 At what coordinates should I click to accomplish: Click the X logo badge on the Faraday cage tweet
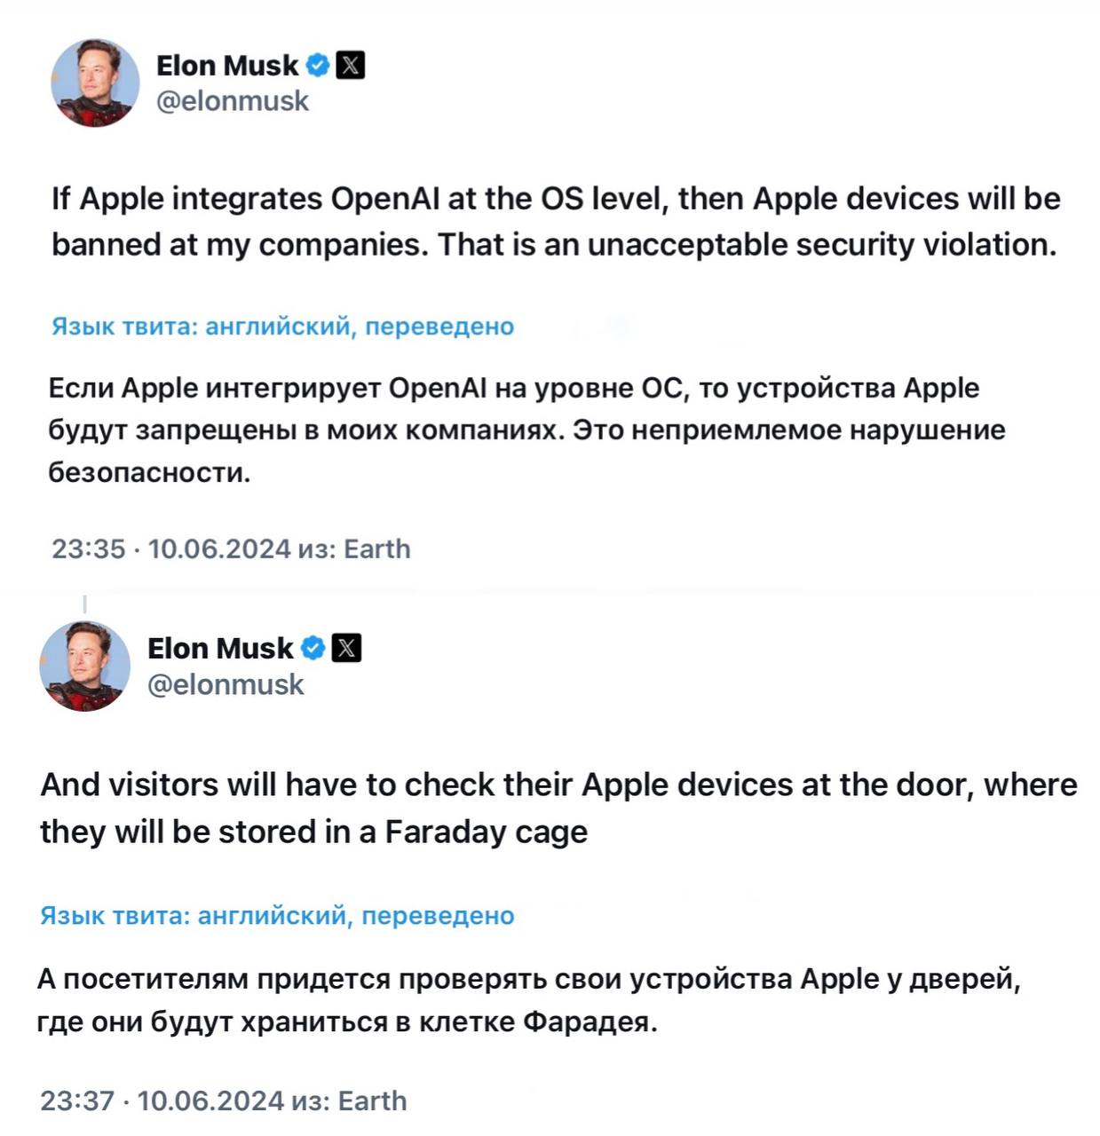346,649
